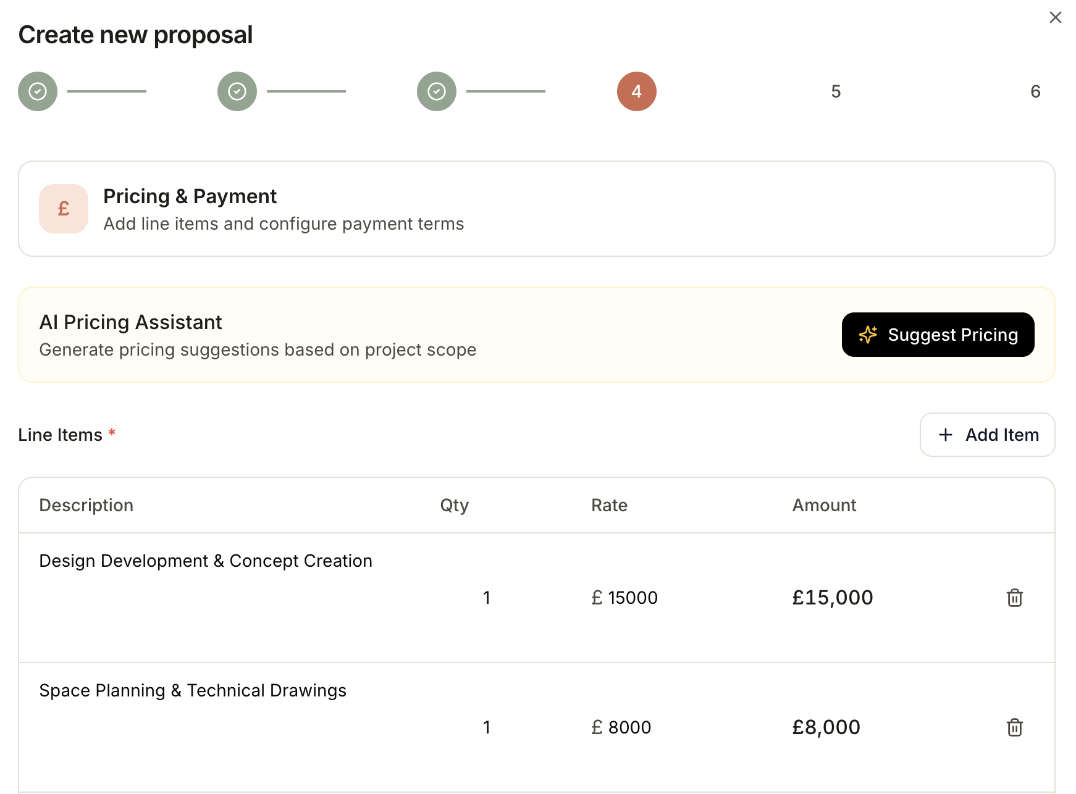
Task: Jump to step 5 in the wizard
Action: click(836, 91)
